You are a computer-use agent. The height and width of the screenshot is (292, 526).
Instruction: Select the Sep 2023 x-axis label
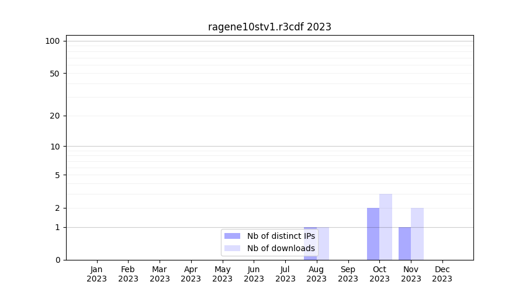click(x=348, y=274)
